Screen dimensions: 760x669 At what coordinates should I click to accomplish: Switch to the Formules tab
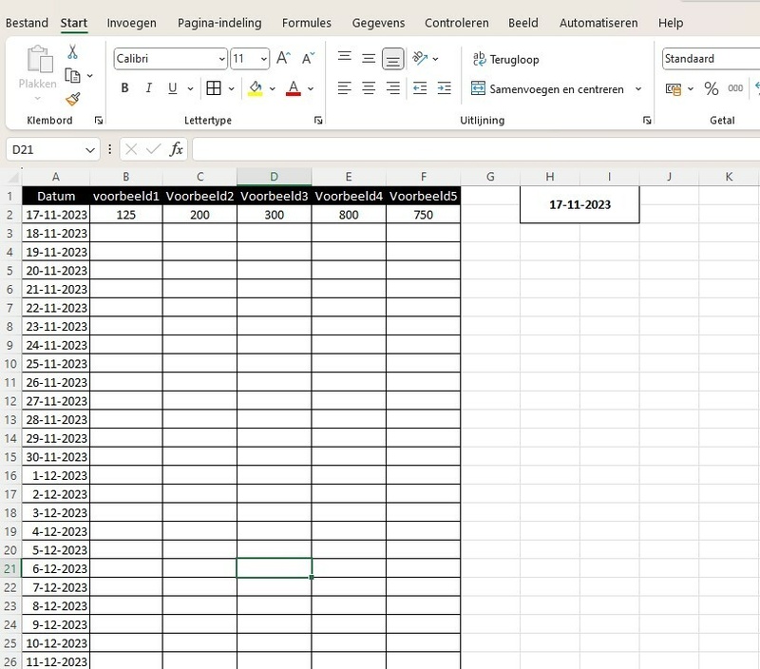(307, 23)
